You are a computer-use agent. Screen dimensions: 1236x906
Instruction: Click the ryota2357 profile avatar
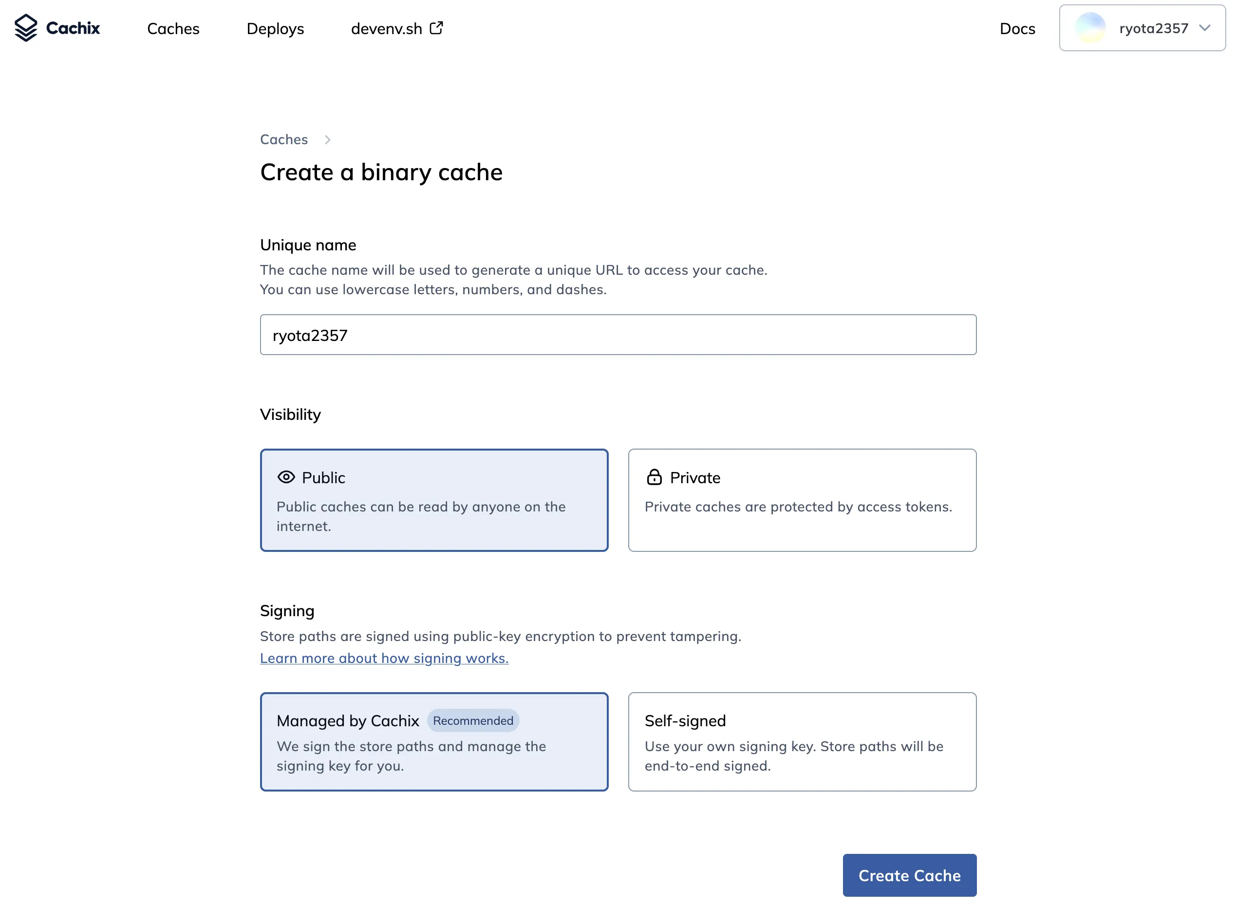click(1089, 28)
